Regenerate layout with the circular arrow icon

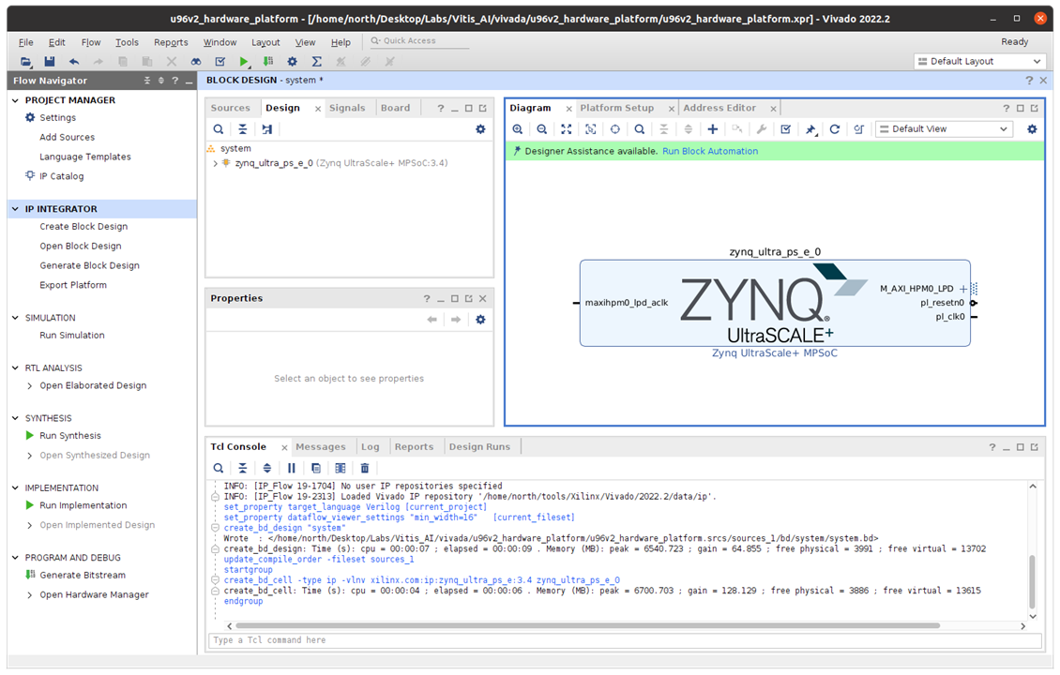click(835, 129)
